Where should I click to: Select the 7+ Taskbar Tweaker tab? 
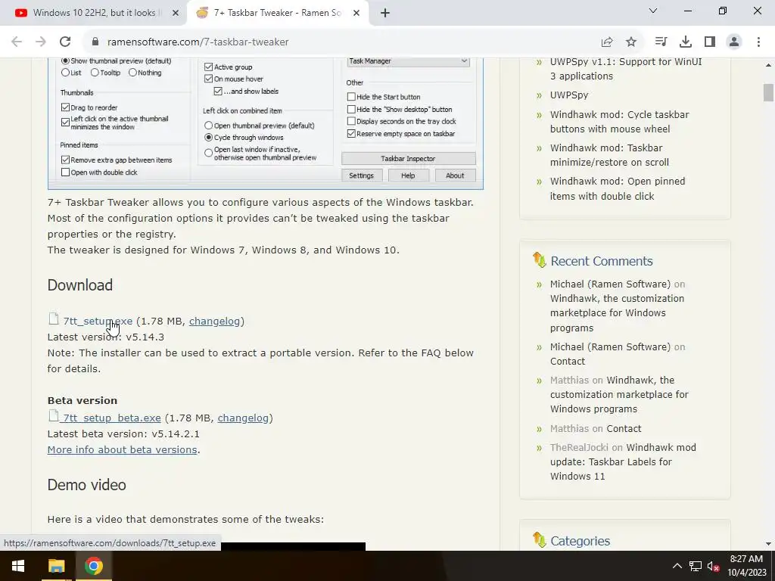277,13
